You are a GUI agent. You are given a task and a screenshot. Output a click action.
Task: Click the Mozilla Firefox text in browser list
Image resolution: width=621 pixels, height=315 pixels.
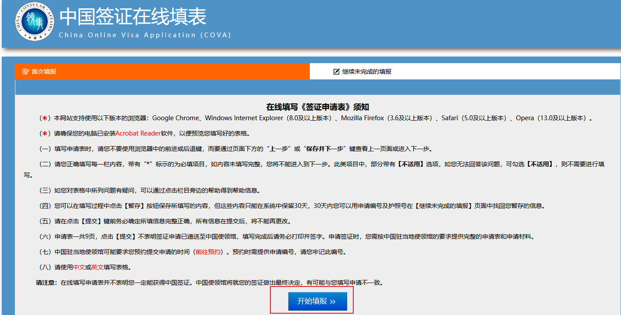pyautogui.click(x=362, y=118)
